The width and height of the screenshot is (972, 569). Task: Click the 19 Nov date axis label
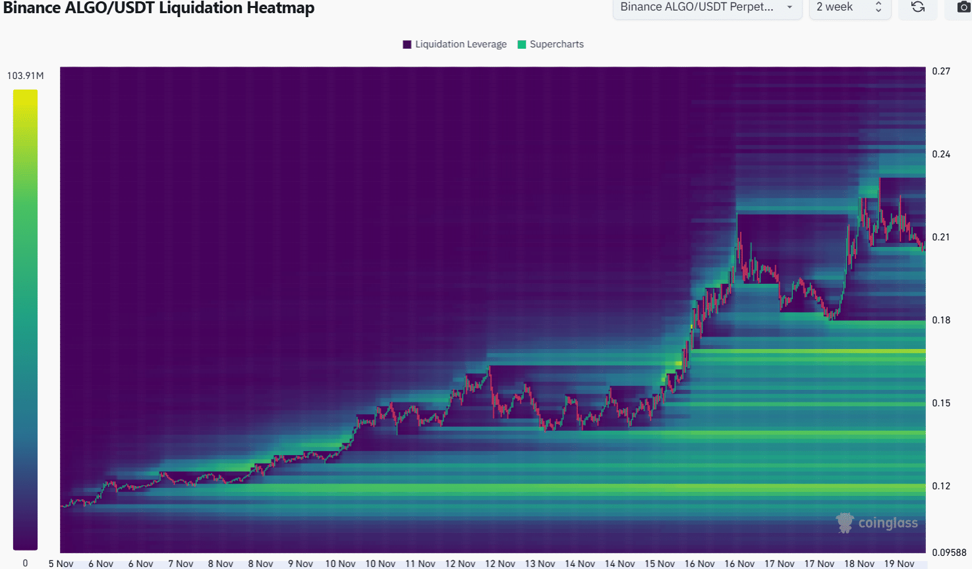click(x=900, y=564)
